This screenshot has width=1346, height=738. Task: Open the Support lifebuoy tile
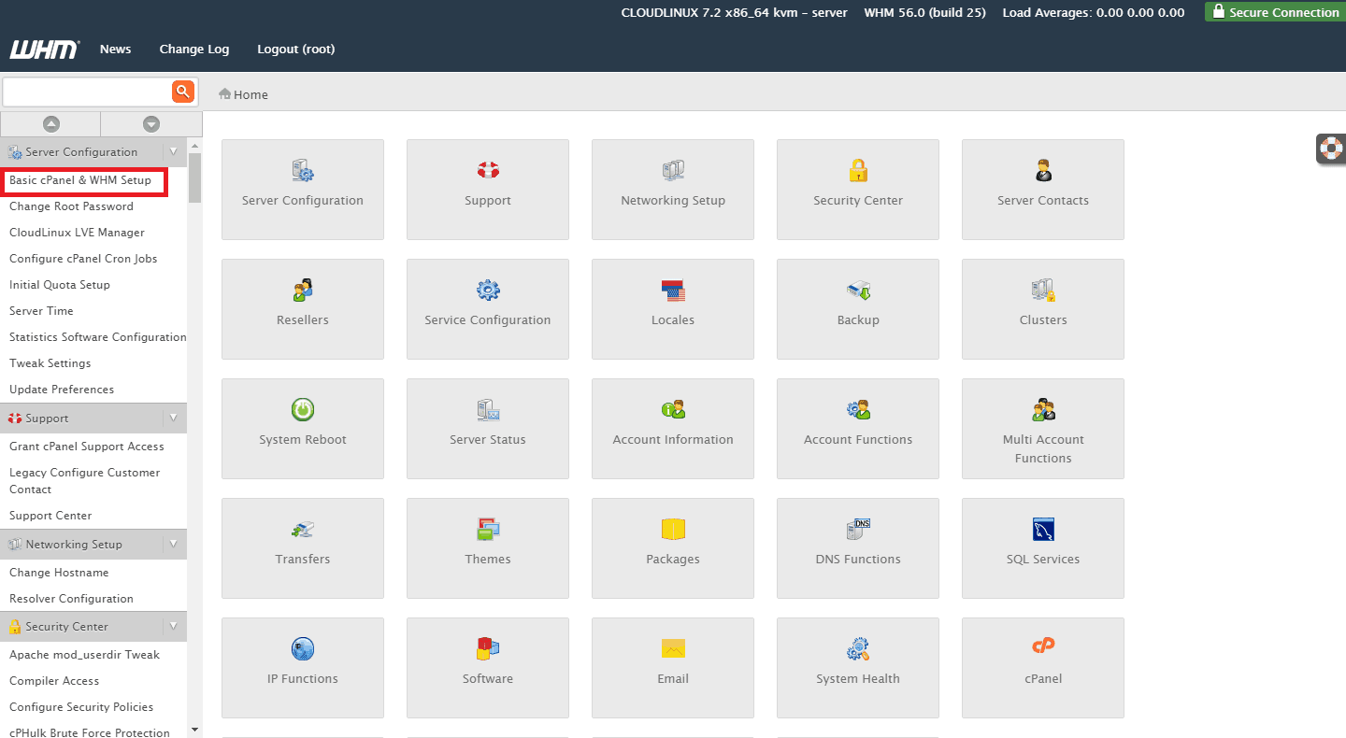point(488,190)
